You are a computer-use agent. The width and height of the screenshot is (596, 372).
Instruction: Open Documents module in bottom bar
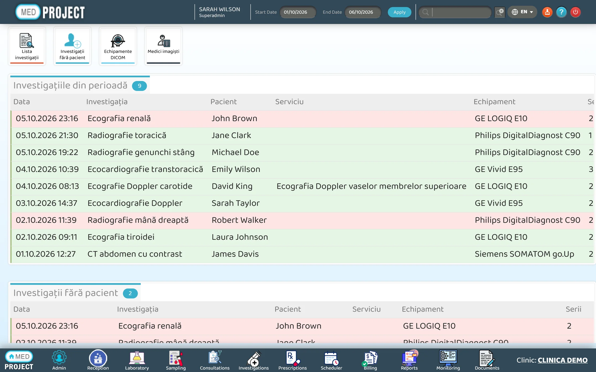pos(487,360)
